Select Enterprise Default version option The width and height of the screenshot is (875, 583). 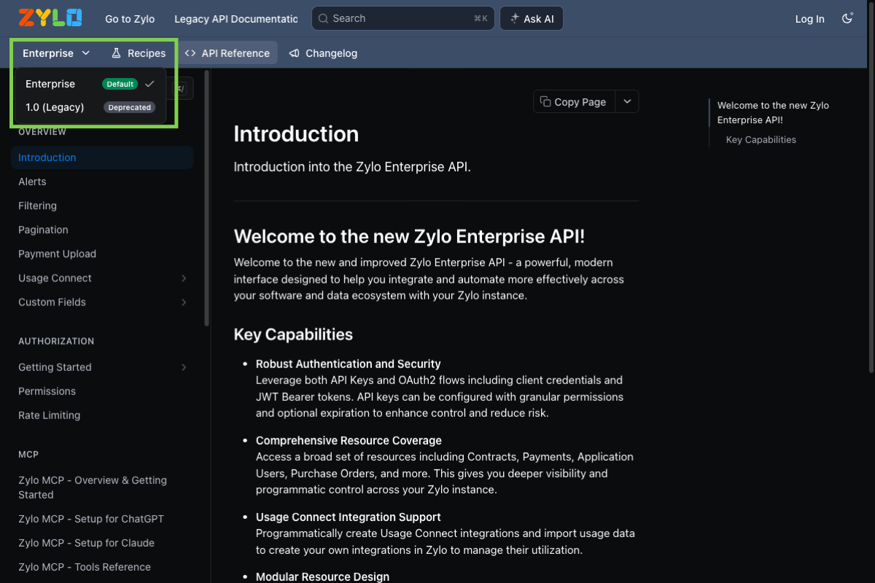coord(90,84)
